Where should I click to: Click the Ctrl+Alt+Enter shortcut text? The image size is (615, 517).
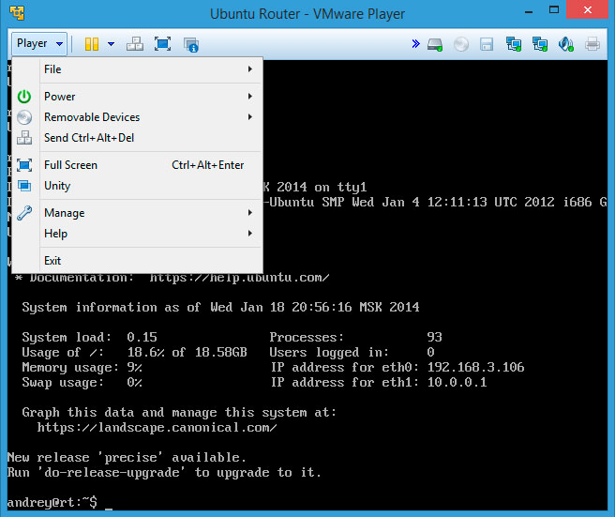[207, 165]
